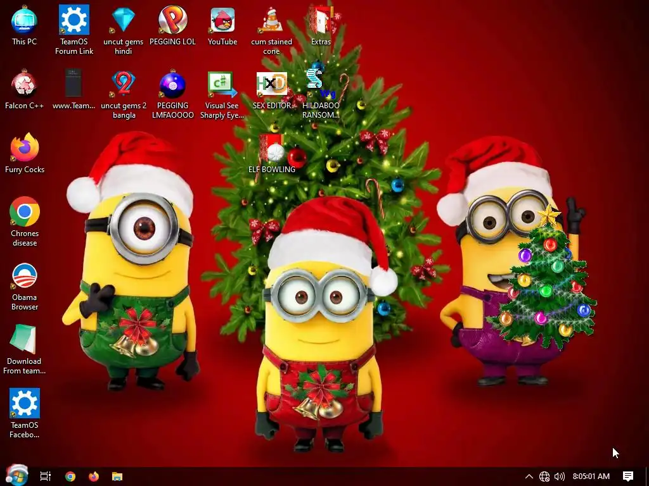Click the Show Desktop strip at taskbar end
Screen dimensions: 649x486
pyautogui.click(x=646, y=477)
